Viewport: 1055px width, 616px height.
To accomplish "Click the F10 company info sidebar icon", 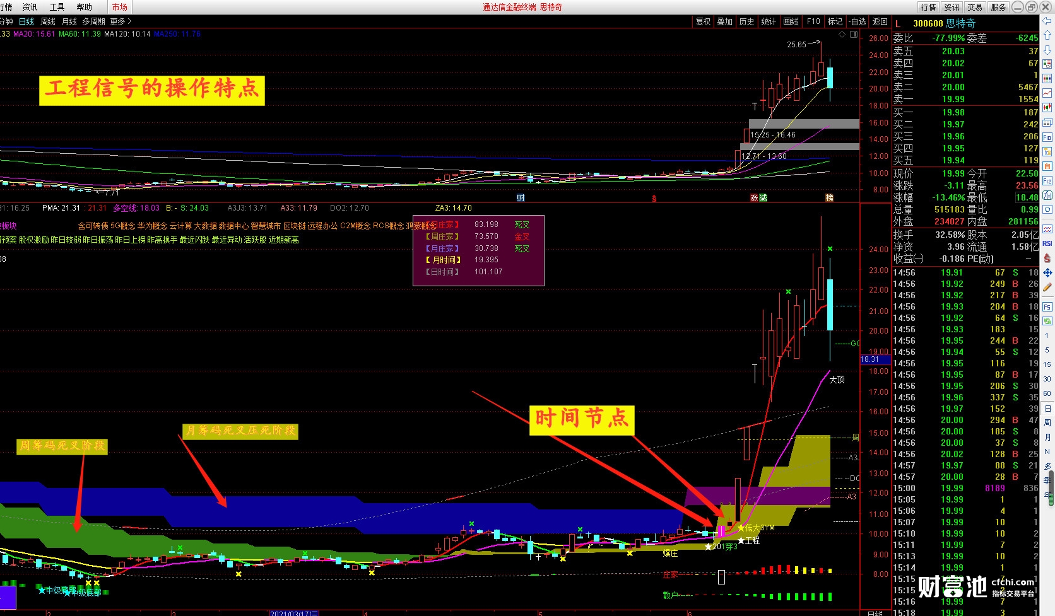I will pos(1047,137).
